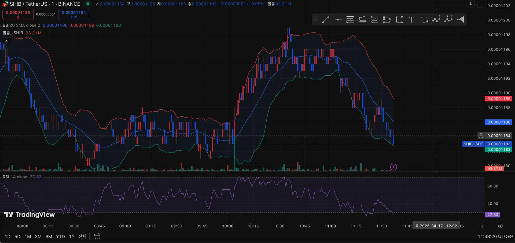Click the 09:00 time axis label
Viewport: 515px width, 243px height.
pyautogui.click(x=125, y=226)
